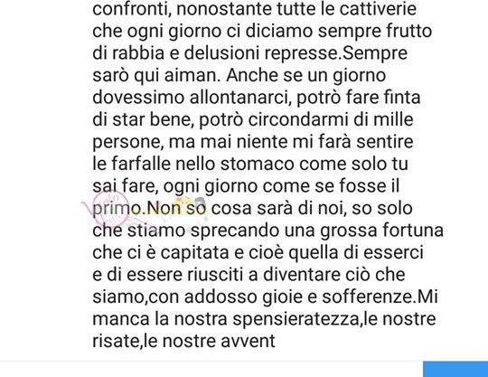Click the word "sofferenze"

(369, 297)
